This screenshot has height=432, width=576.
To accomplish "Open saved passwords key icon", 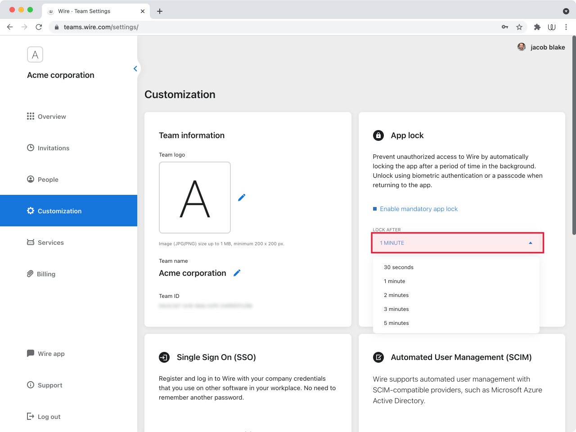I will (x=505, y=27).
